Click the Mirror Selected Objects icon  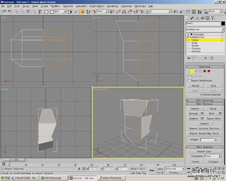click(x=176, y=12)
